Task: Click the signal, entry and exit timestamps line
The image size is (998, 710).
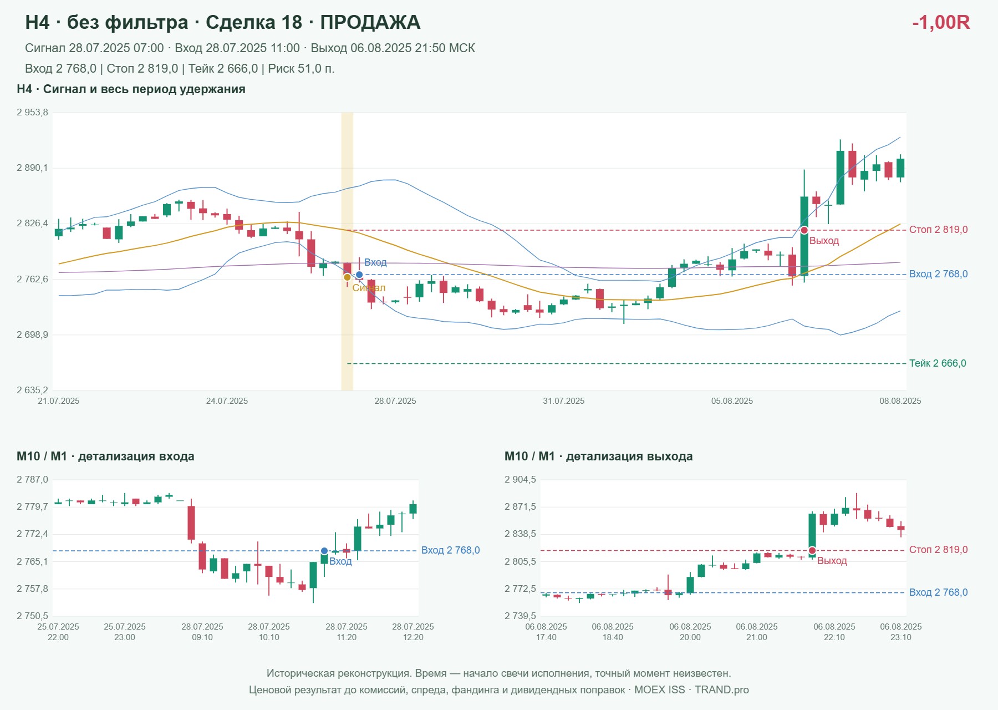Action: (x=250, y=48)
